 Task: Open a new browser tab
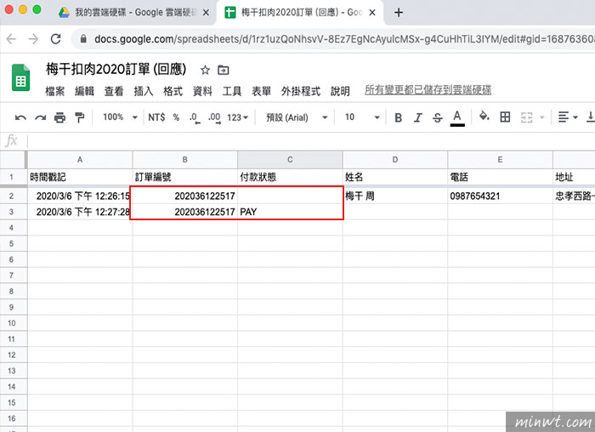398,13
